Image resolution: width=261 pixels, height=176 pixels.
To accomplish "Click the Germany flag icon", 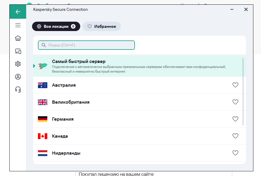I will pyautogui.click(x=43, y=119).
